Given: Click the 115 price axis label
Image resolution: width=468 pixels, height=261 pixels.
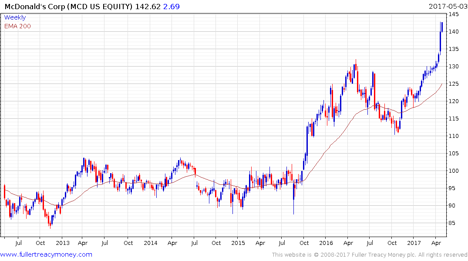Looking at the screenshot, I should 454,119.
